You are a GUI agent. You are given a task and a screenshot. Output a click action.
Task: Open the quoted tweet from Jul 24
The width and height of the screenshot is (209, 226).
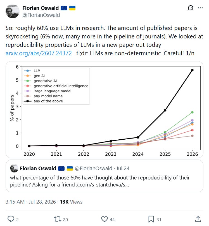click(104, 176)
